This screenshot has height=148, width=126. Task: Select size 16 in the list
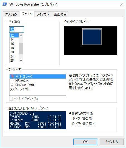pos(14,44)
